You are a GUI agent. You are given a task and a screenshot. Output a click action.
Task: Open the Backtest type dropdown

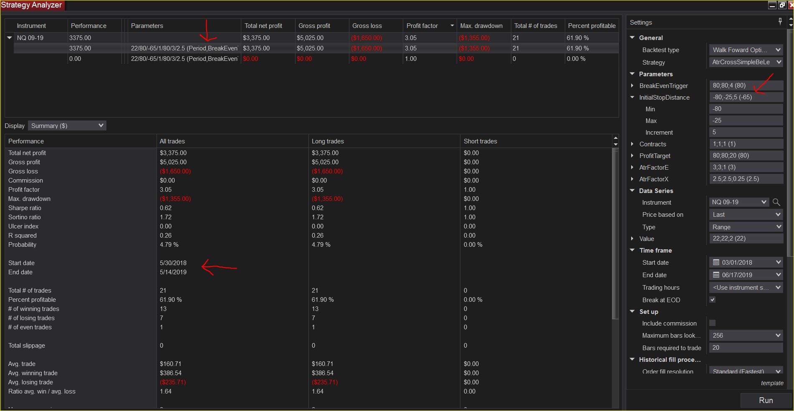pos(746,50)
